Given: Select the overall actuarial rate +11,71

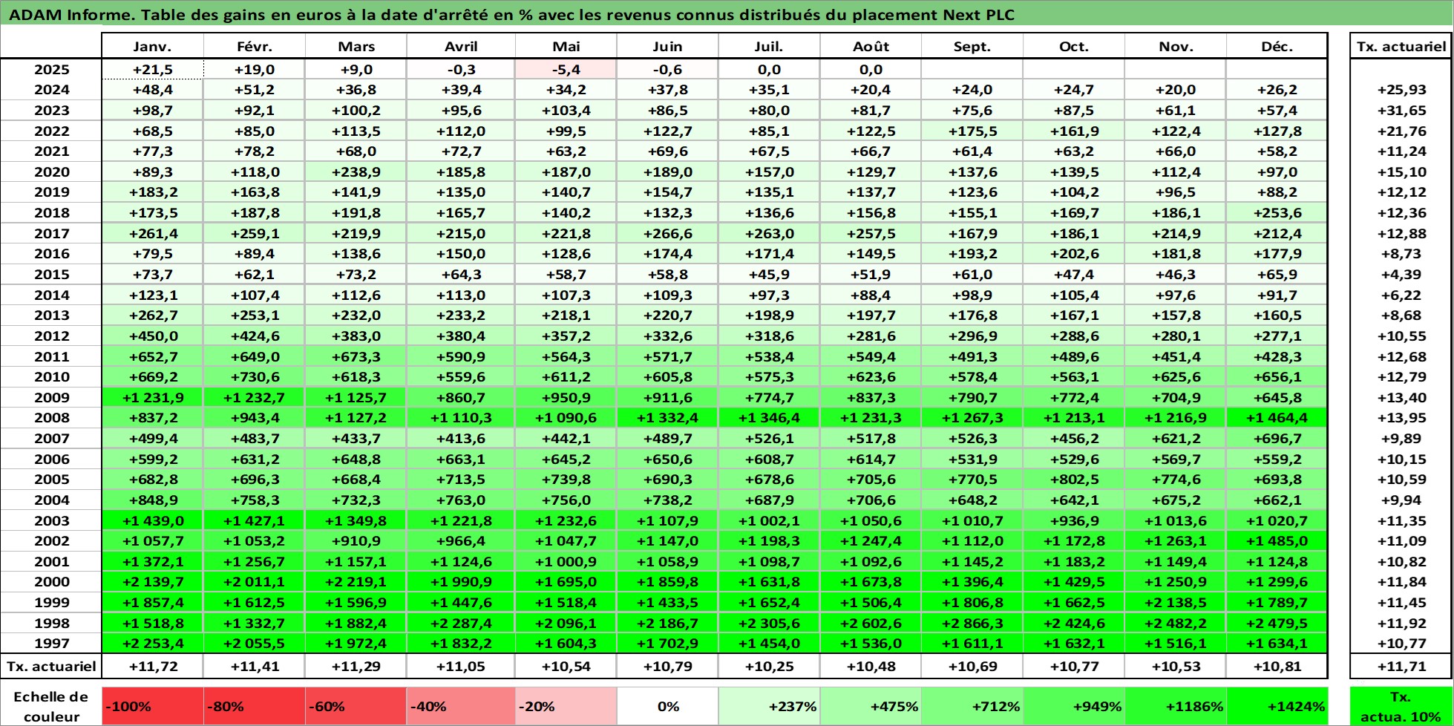Looking at the screenshot, I should point(1401,666).
